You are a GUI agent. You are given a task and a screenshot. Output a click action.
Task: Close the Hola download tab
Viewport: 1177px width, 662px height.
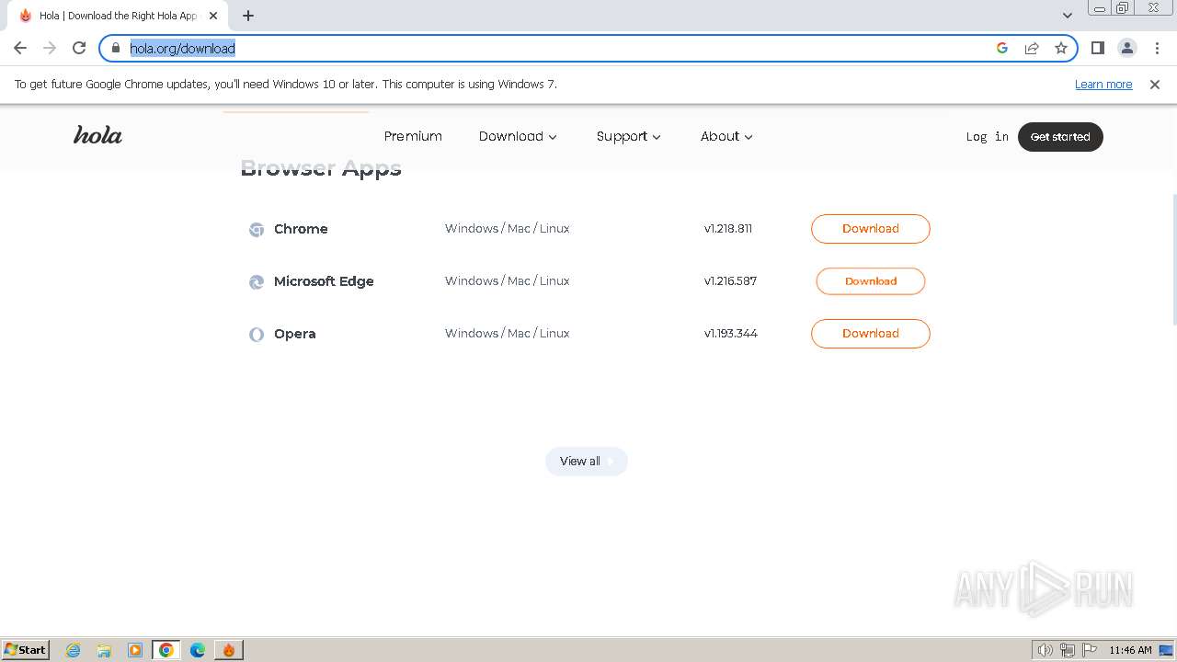coord(213,16)
